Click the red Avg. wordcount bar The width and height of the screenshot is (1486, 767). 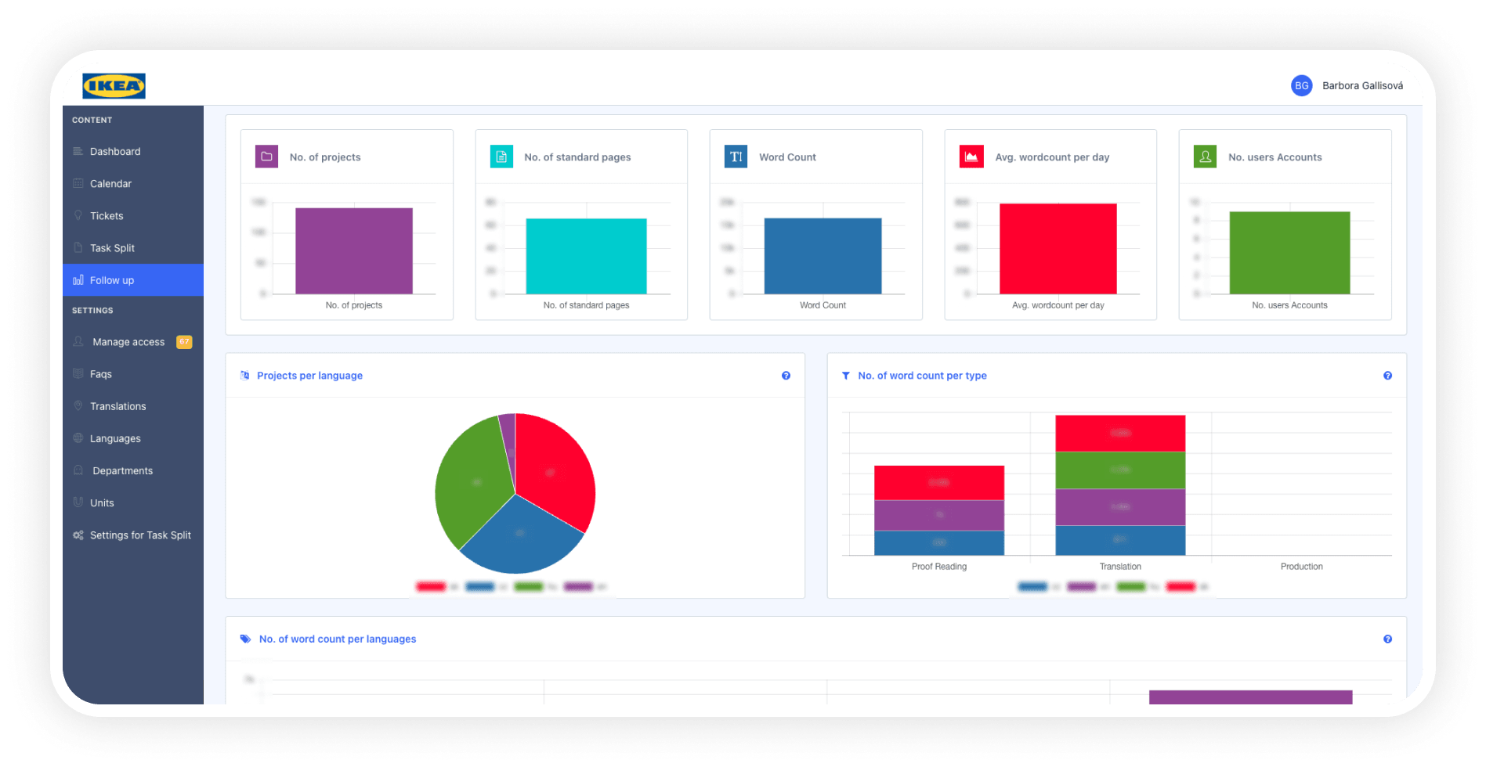[x=1058, y=249]
